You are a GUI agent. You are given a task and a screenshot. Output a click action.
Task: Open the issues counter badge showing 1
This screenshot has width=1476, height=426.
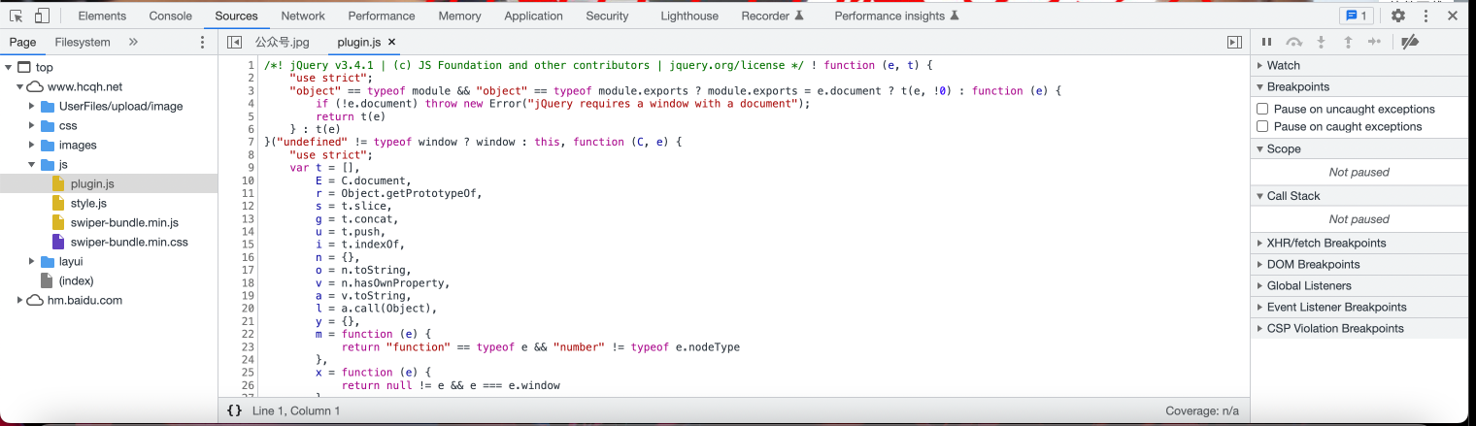(x=1355, y=16)
